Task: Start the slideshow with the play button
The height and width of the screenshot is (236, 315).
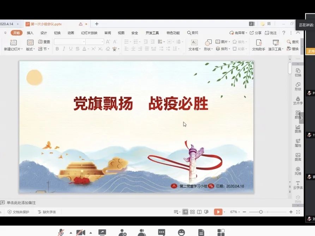Action: pos(218,212)
